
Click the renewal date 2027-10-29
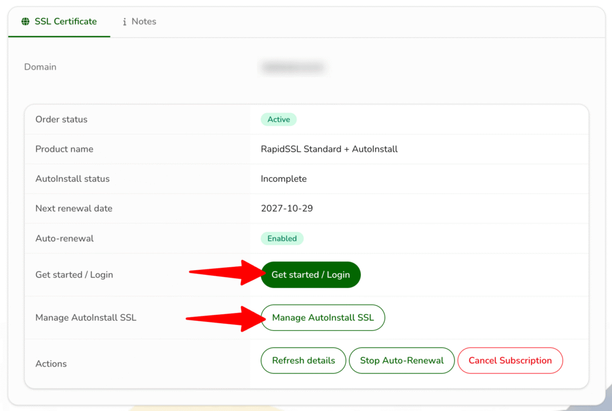click(x=287, y=208)
